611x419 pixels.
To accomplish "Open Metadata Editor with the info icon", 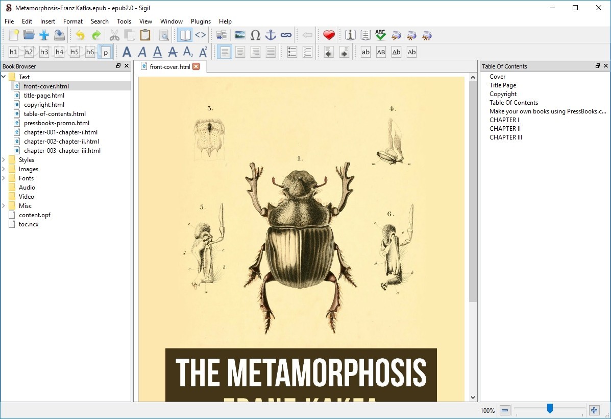I will 350,35.
